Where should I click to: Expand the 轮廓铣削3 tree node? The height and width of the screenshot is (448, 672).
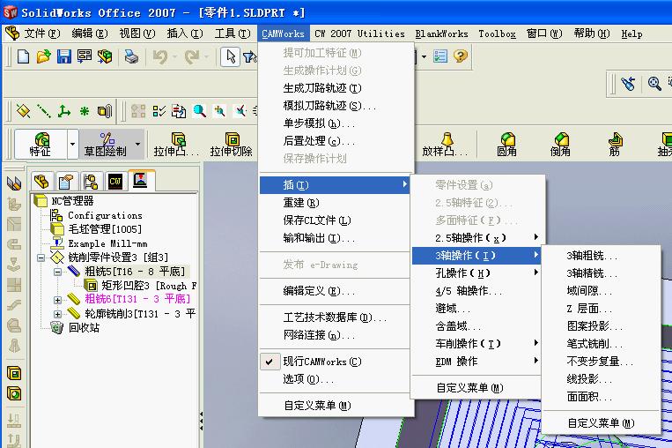tap(57, 314)
